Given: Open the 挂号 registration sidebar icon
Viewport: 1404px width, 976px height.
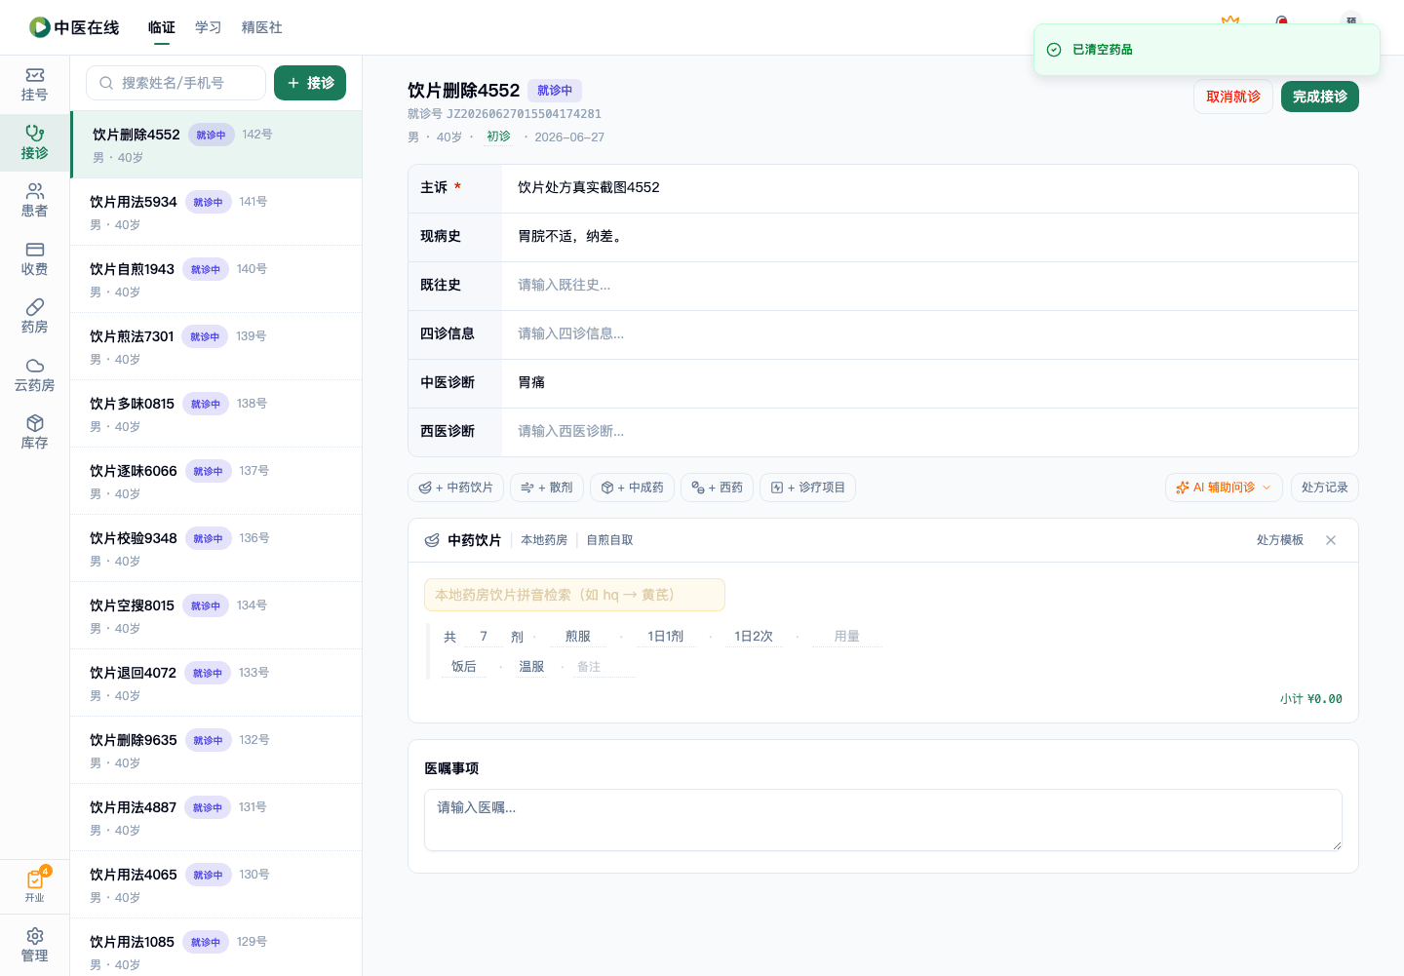Looking at the screenshot, I should tap(34, 85).
